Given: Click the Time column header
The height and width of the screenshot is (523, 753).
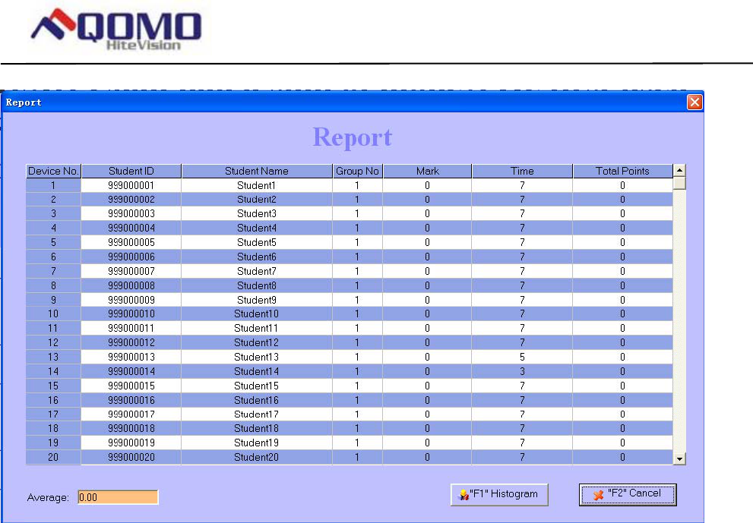Looking at the screenshot, I should (522, 171).
